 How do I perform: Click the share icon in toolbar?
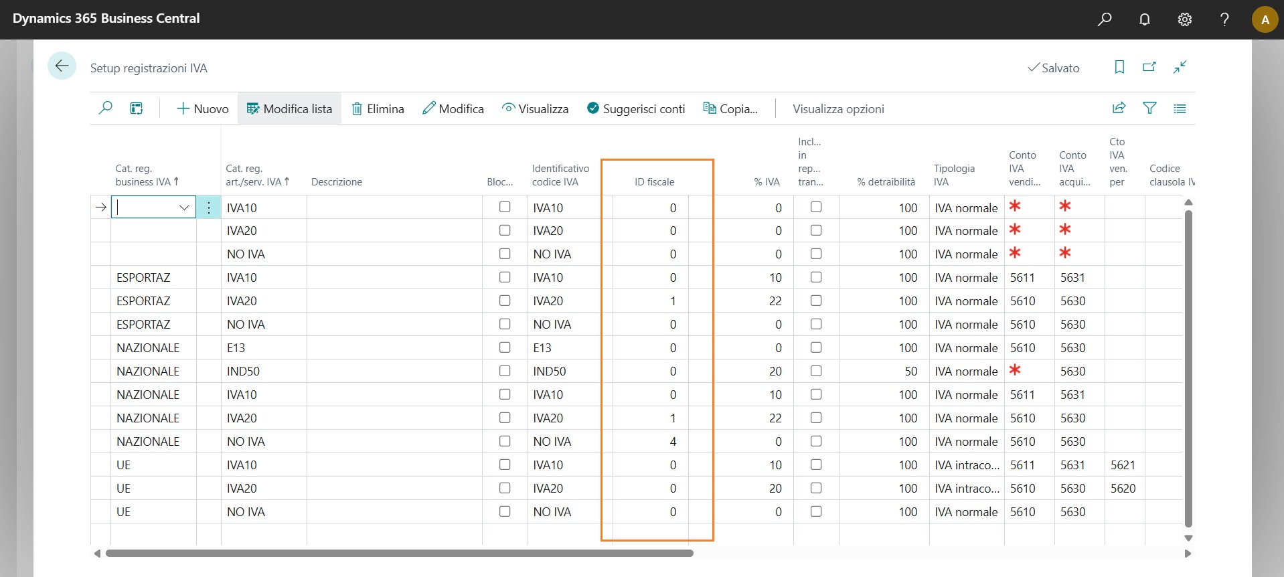[x=1119, y=108]
